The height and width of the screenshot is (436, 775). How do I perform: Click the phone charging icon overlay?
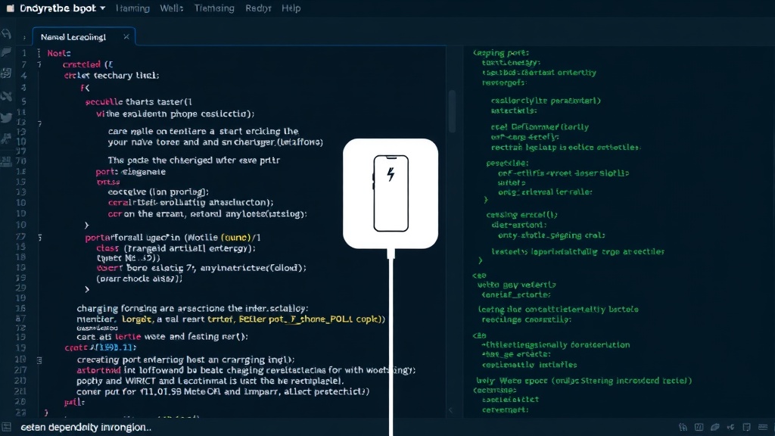pyautogui.click(x=391, y=193)
